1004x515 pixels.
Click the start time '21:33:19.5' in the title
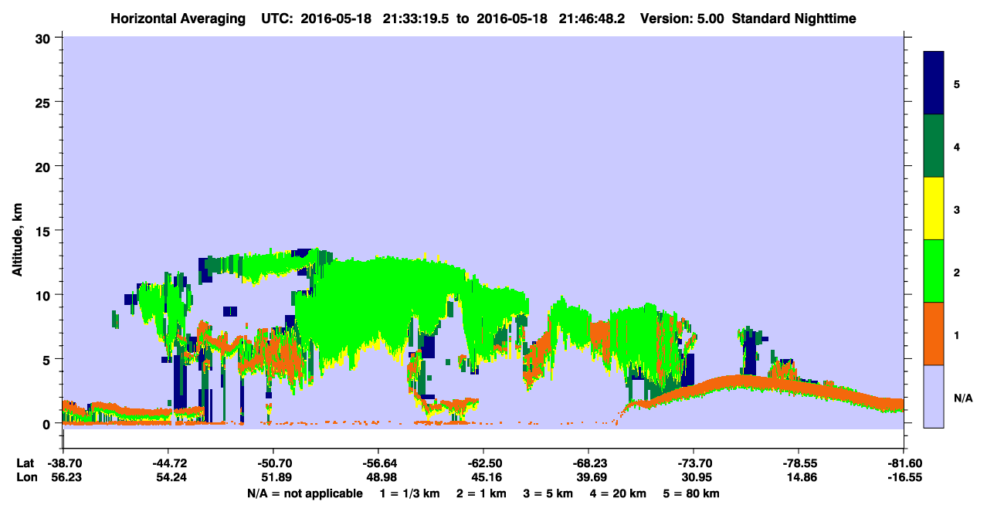[x=417, y=18]
